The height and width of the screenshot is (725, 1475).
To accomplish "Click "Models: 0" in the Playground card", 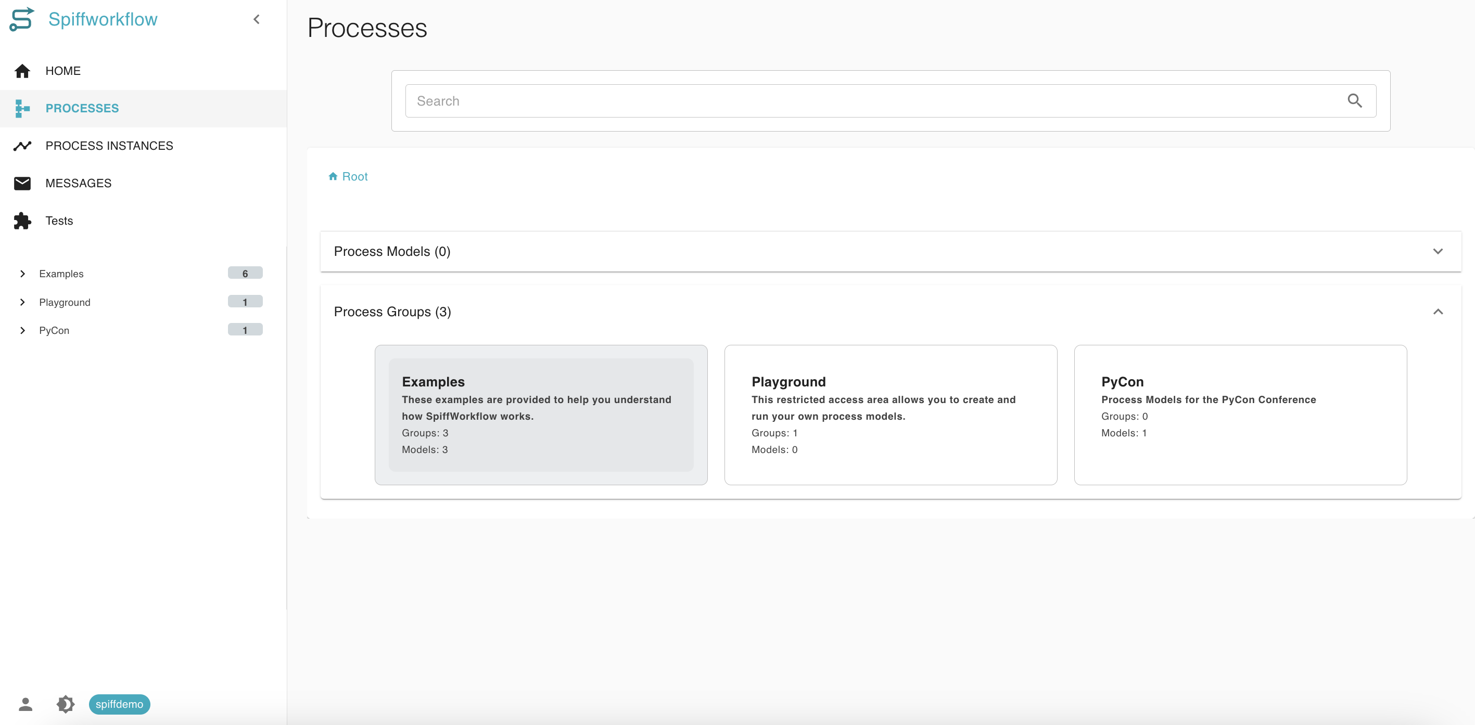I will [774, 450].
